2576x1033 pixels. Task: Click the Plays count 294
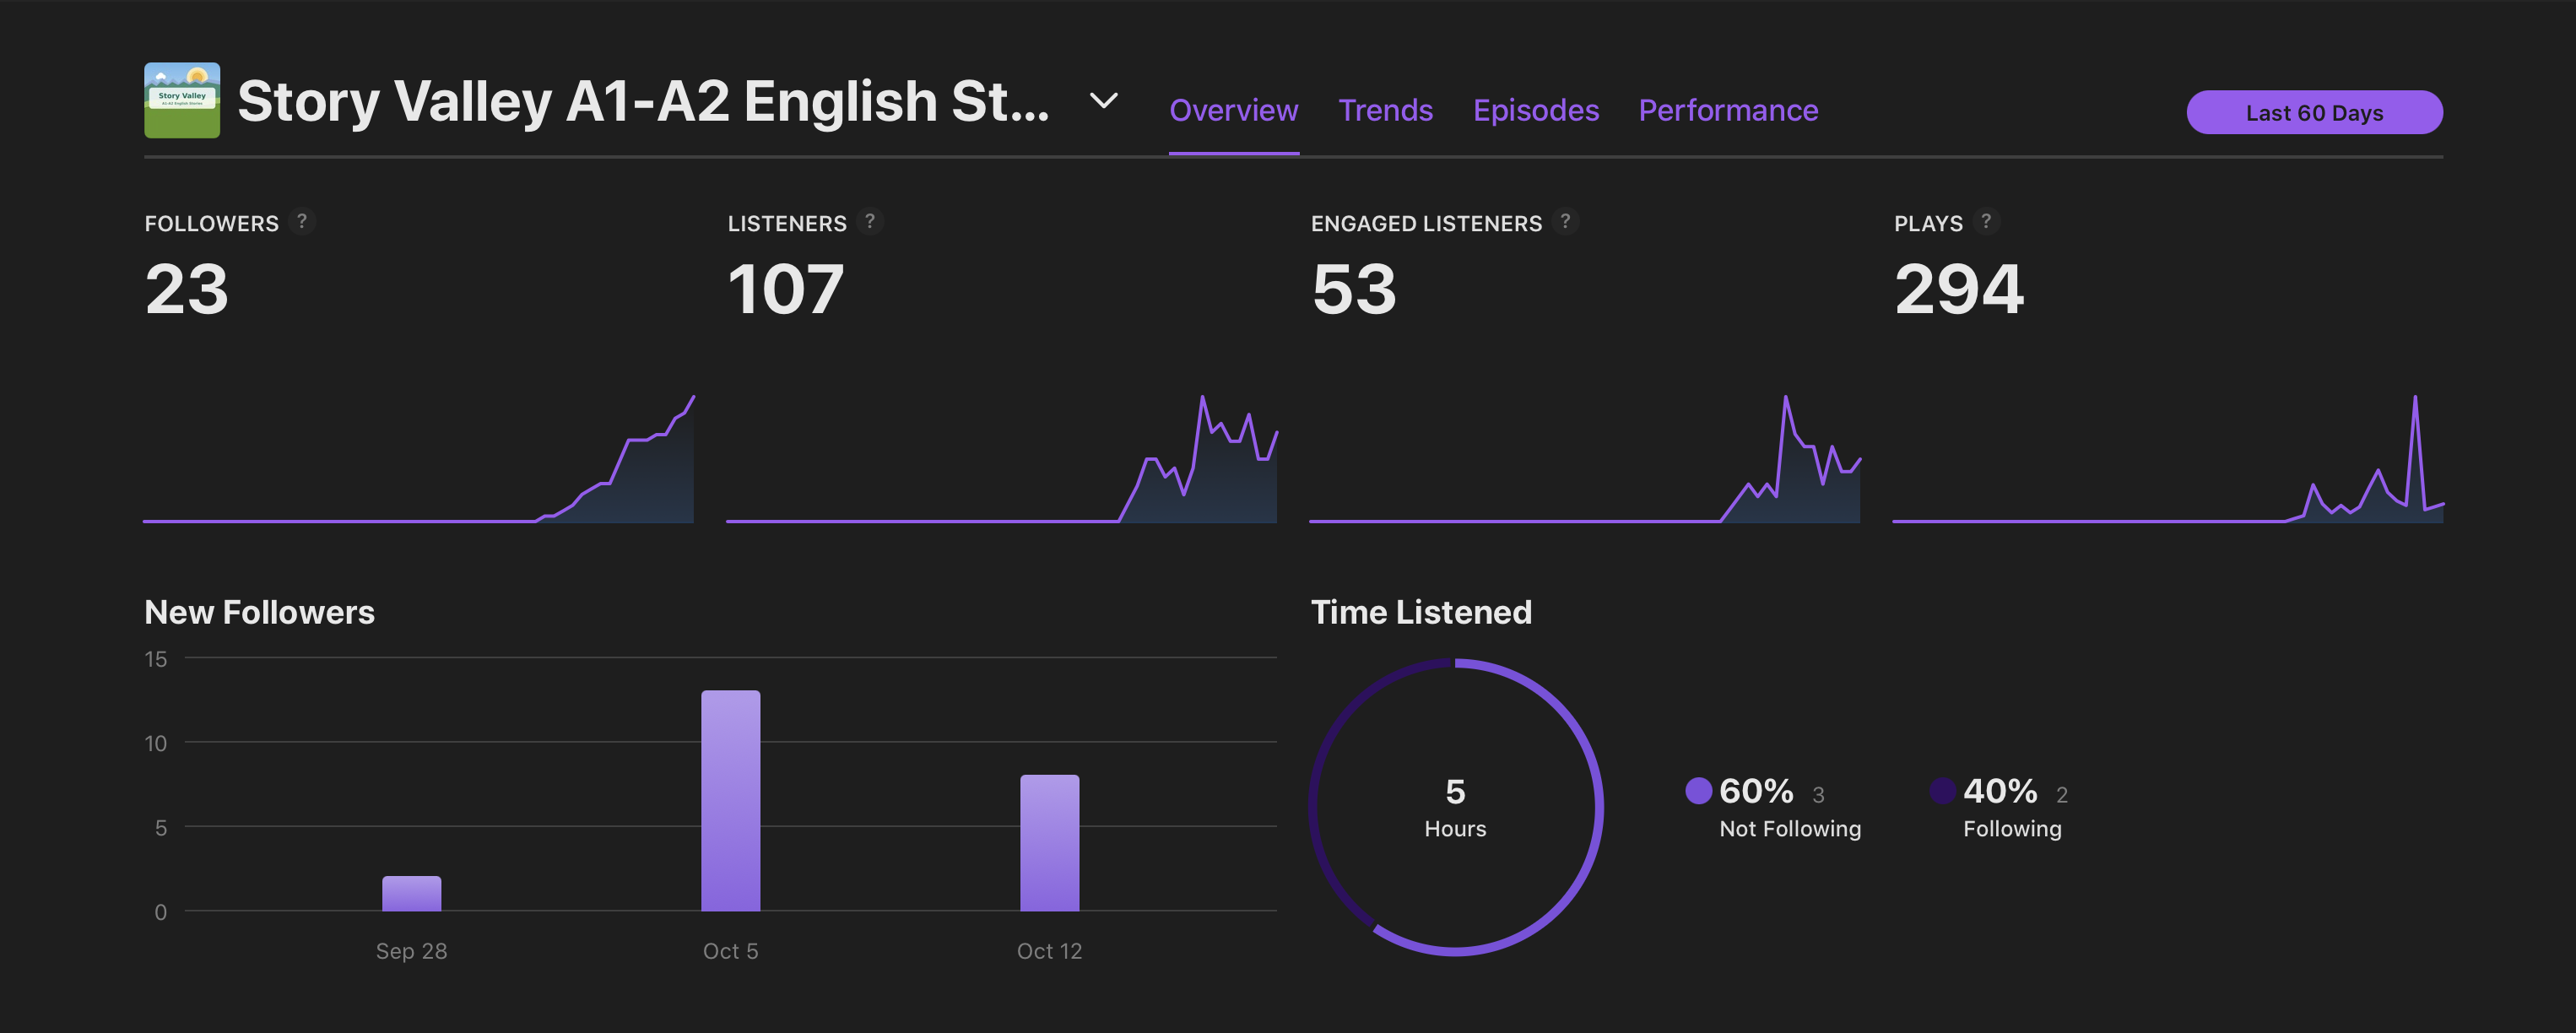tap(1959, 290)
